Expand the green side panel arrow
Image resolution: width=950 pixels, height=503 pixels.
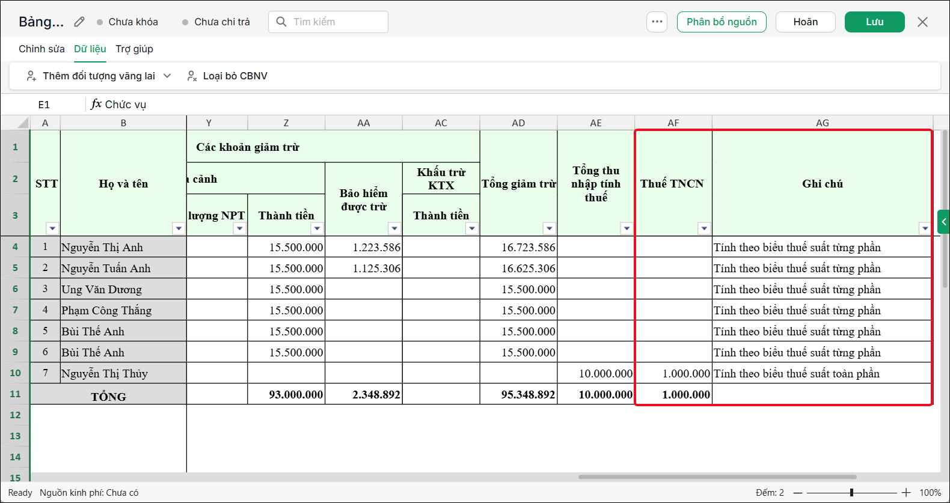(x=943, y=222)
